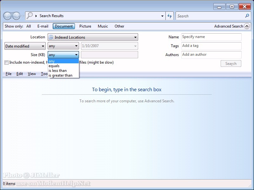This screenshot has width=254, height=190.
Task: Close the Size (KB) condition dropdown
Action: pos(63,55)
